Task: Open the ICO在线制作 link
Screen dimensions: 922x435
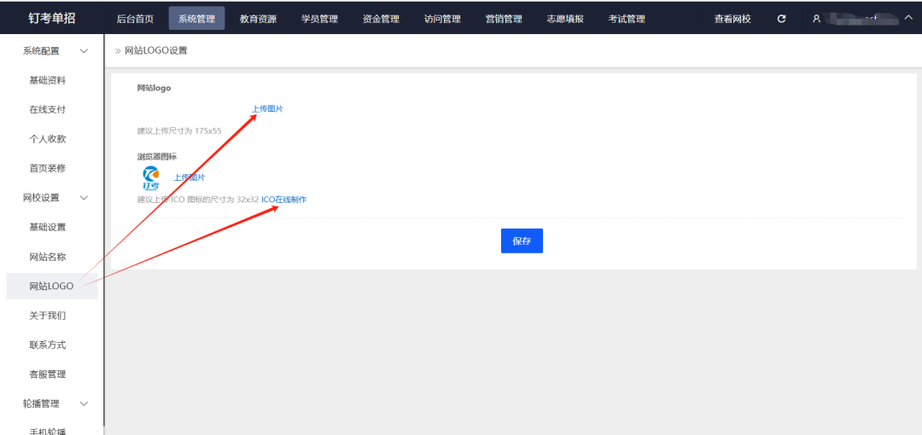Action: (x=283, y=200)
